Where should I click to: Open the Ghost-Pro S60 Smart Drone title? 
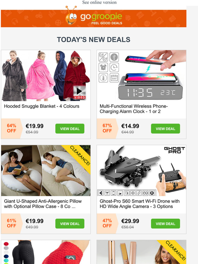pyautogui.click(x=140, y=204)
